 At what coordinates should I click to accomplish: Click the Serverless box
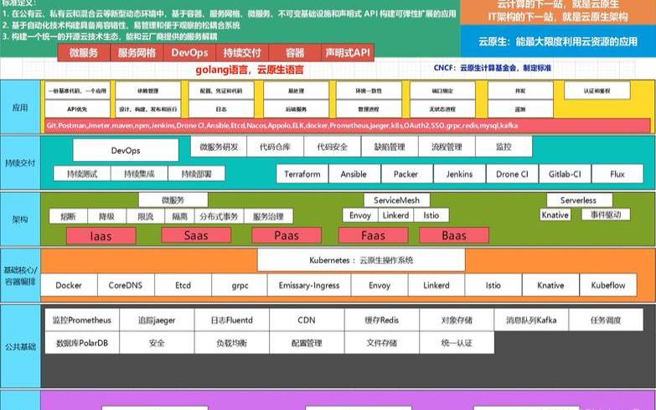click(578, 200)
